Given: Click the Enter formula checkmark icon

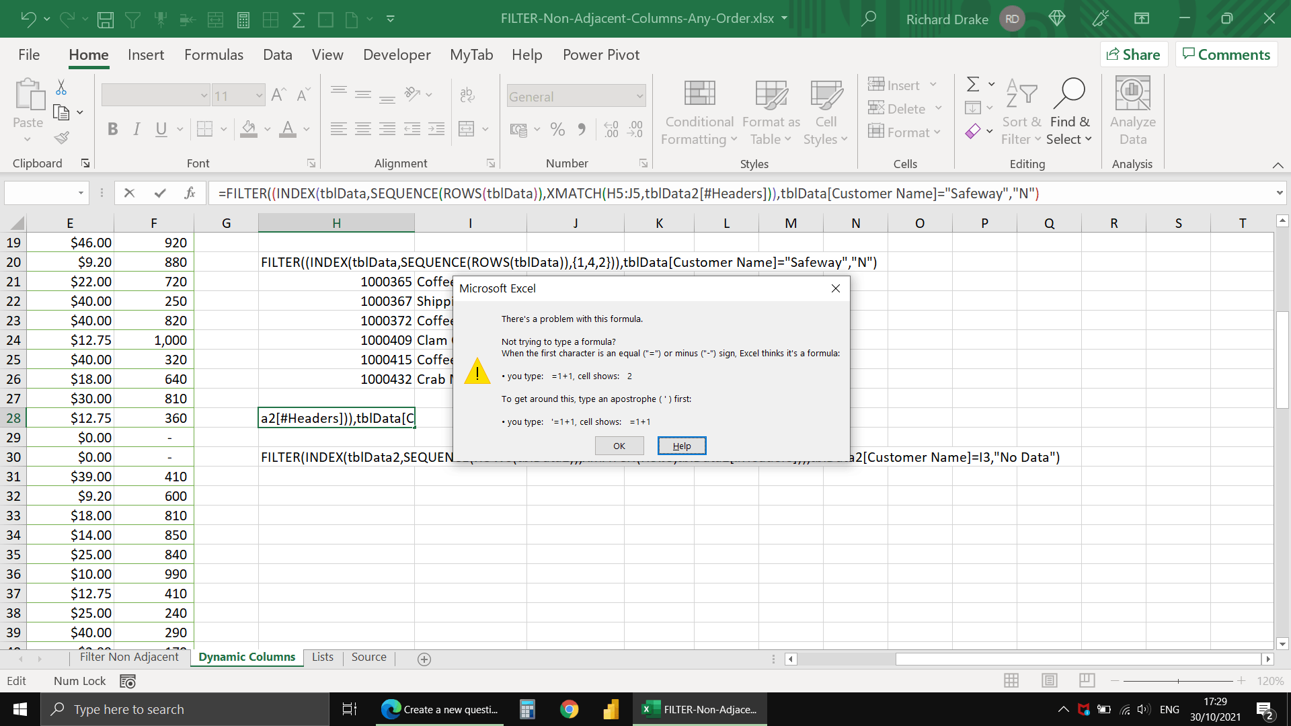Looking at the screenshot, I should 160,194.
